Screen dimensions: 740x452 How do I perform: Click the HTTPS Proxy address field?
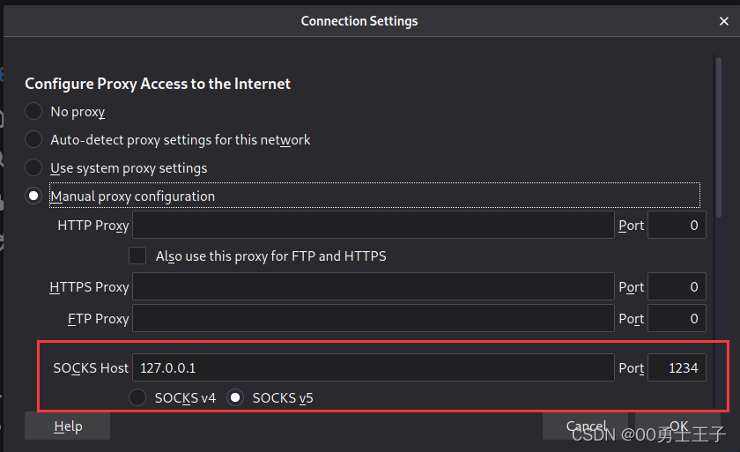tap(374, 286)
